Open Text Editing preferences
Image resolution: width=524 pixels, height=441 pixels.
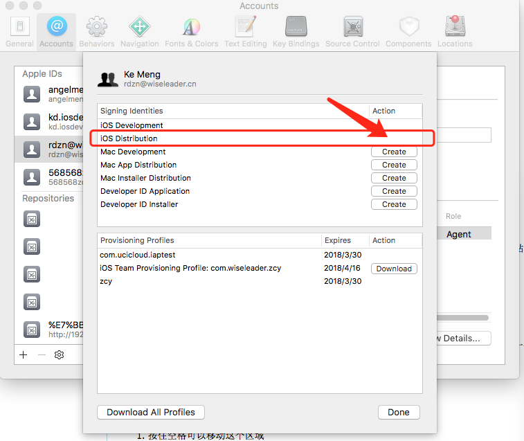coord(246,32)
